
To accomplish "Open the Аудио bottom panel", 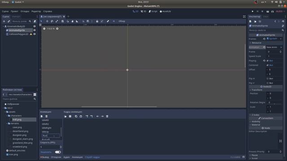I will [66, 157].
